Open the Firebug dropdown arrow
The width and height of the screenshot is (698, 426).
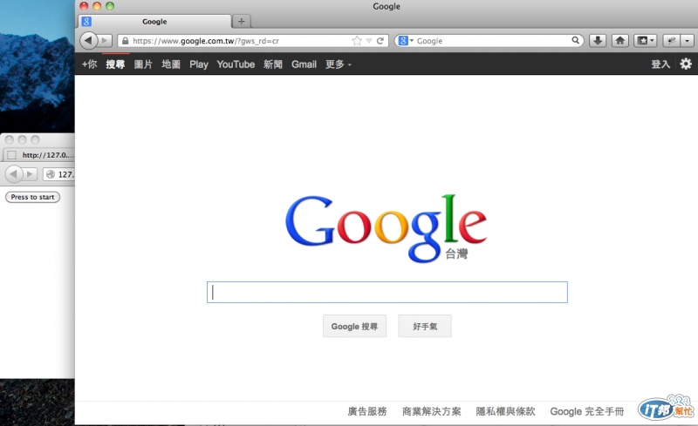click(688, 41)
